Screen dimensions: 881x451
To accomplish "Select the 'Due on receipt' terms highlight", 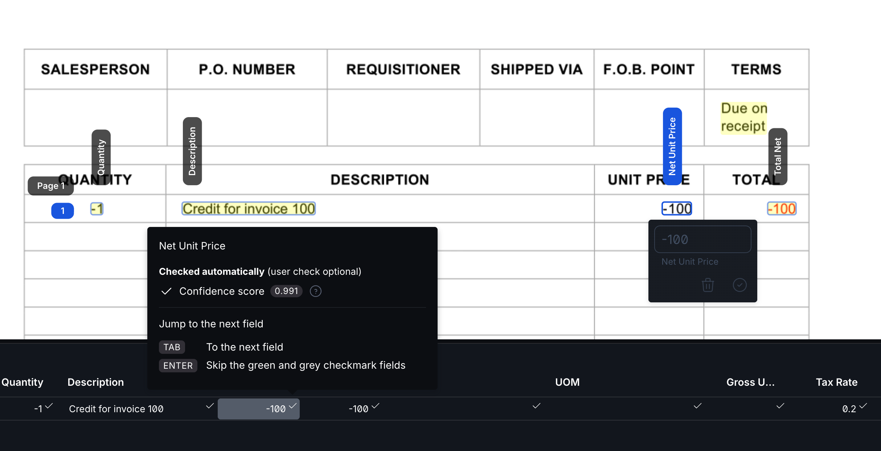I will pyautogui.click(x=743, y=117).
